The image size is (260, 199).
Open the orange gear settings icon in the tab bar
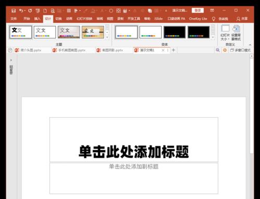[x=225, y=50]
